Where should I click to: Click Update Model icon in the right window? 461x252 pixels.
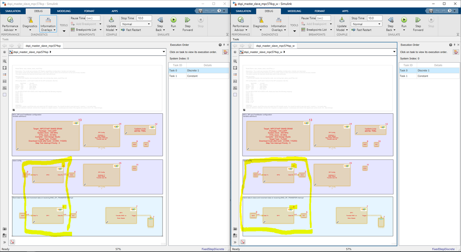(x=342, y=20)
